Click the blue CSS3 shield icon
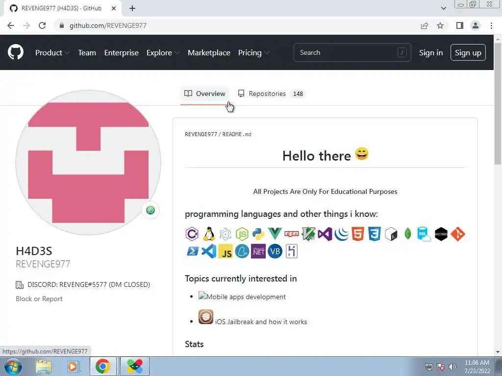 (x=375, y=234)
